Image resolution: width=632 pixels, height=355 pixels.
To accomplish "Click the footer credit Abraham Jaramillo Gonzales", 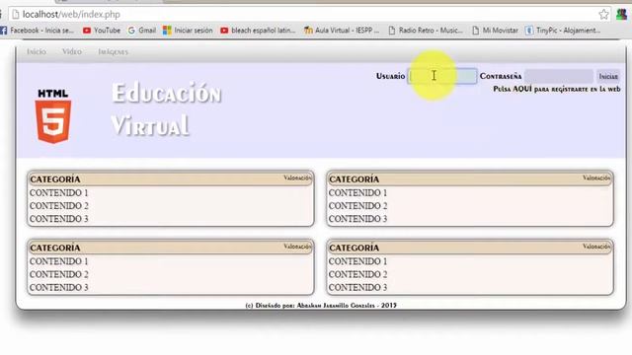I will 336,306.
